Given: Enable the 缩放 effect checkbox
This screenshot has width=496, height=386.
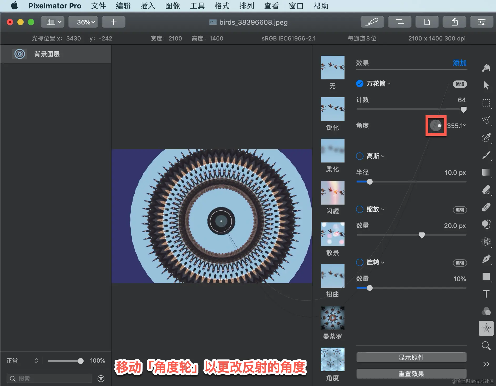Looking at the screenshot, I should pos(360,209).
